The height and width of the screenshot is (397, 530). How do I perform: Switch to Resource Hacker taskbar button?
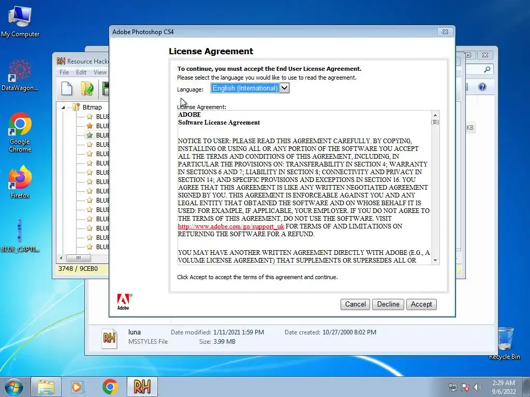pos(142,387)
